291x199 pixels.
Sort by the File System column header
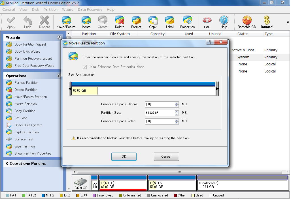[x=120, y=34]
